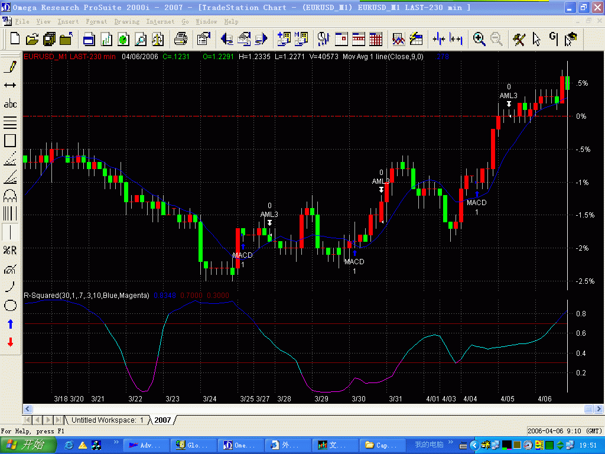Open the Window menu

click(x=206, y=22)
